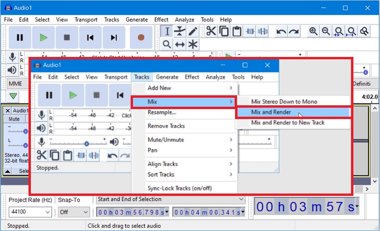
Task: Toggle the green timeline pin triangle
Action: (13, 96)
